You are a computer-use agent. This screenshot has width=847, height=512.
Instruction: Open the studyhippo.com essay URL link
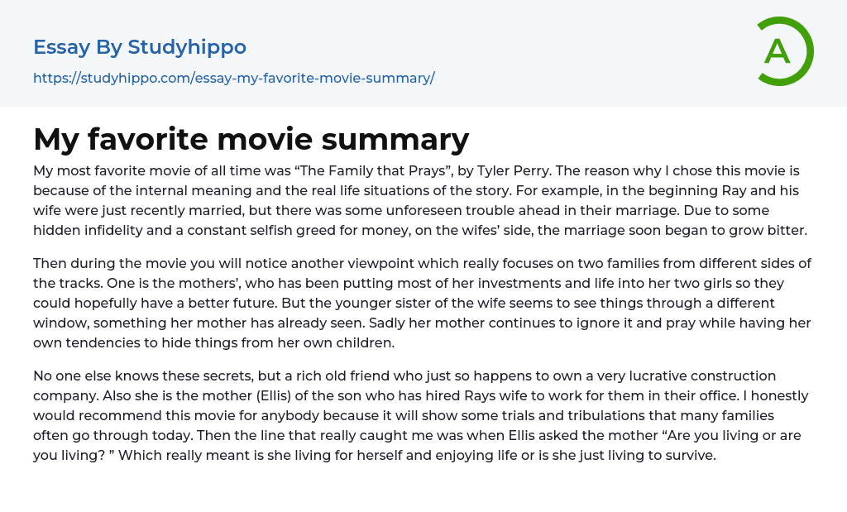tap(233, 79)
